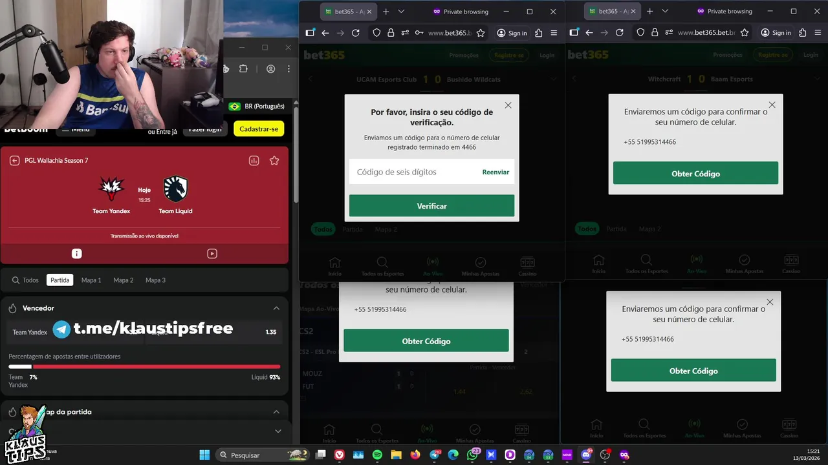Open File Explorer from the taskbar
Screen dimensions: 828x465
point(396,455)
